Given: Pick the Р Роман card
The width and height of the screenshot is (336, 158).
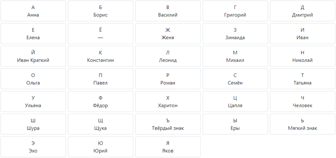Looking at the screenshot, I should click(x=168, y=79).
